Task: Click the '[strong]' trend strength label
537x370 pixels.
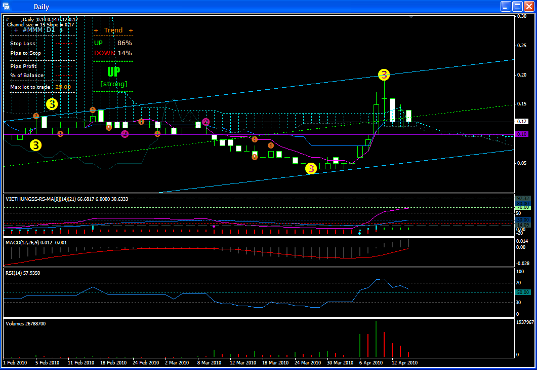Action: [114, 84]
